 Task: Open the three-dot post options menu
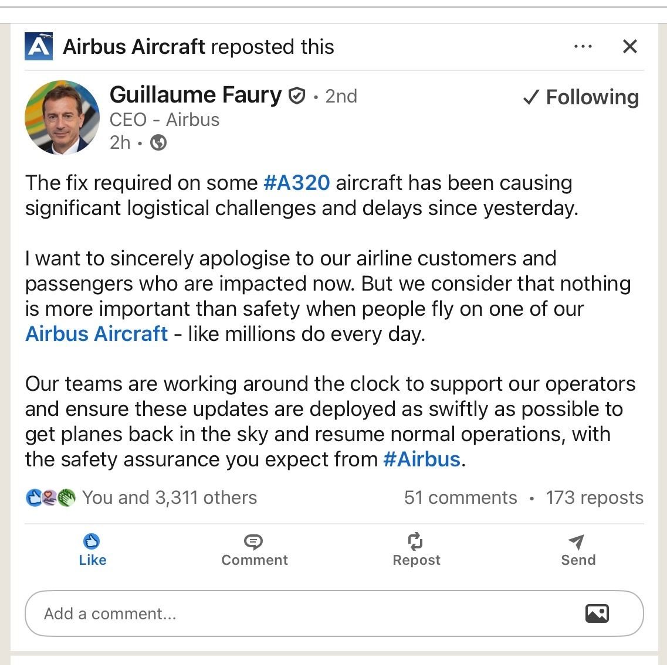coord(583,46)
